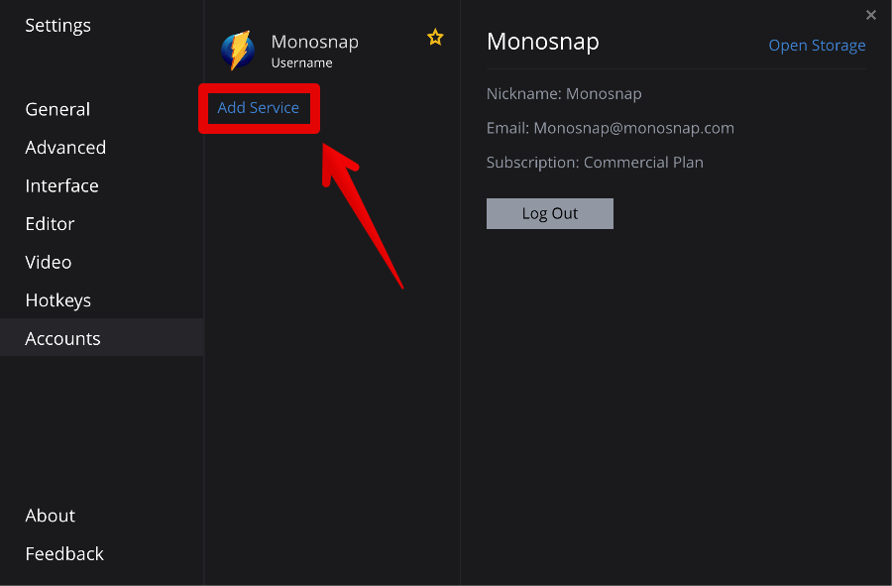Select the Monosnap account name in the list
Viewport: 892px width, 586px height.
click(x=314, y=42)
